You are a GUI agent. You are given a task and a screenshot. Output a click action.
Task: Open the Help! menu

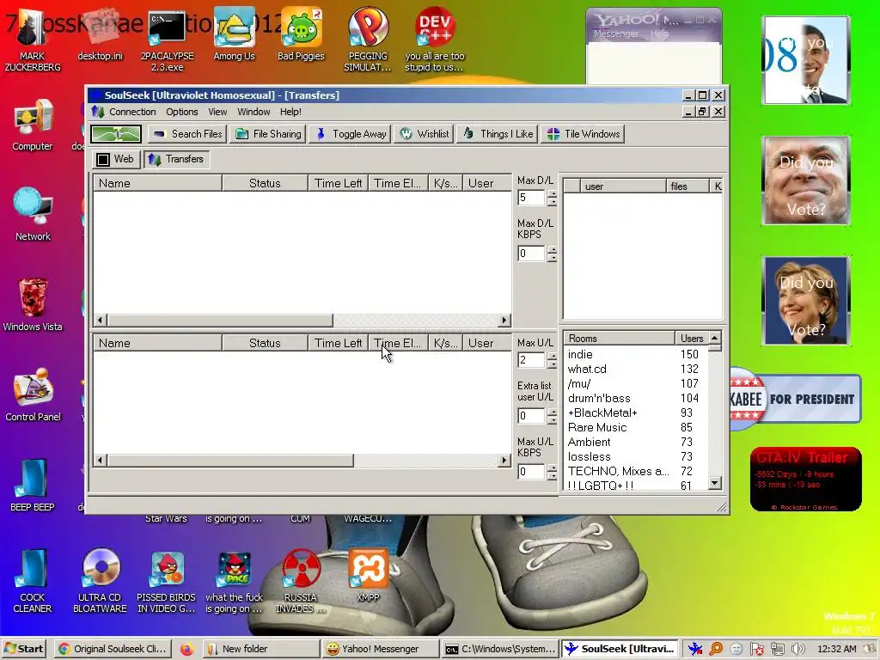[x=290, y=112]
